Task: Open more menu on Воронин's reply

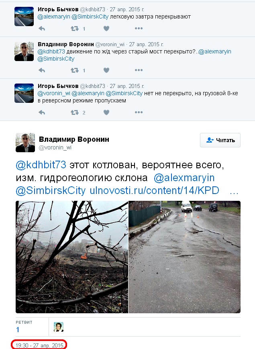Action: [x=139, y=70]
